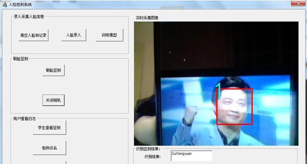
Task: Click the 清空人脸和记录 button
Action: (34, 35)
